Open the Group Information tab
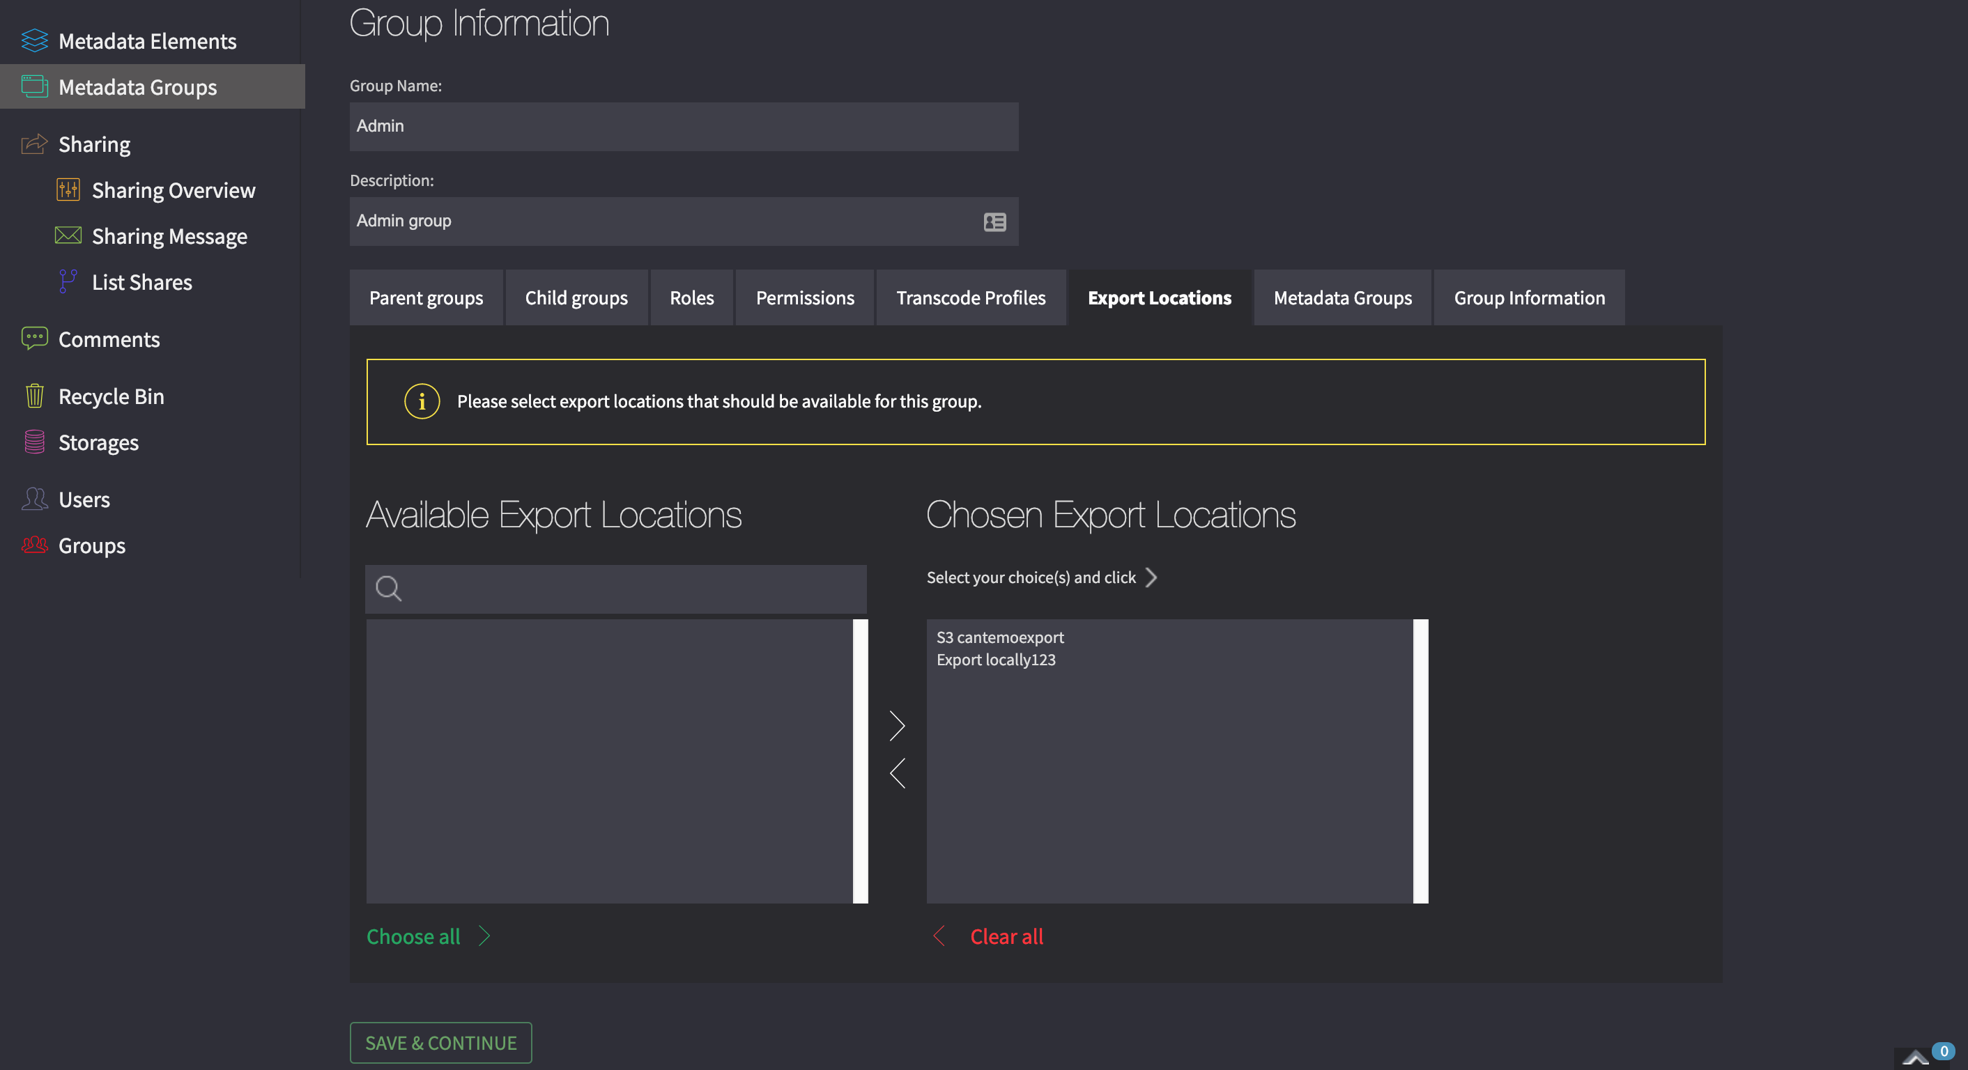Viewport: 1968px width, 1070px height. 1530,298
